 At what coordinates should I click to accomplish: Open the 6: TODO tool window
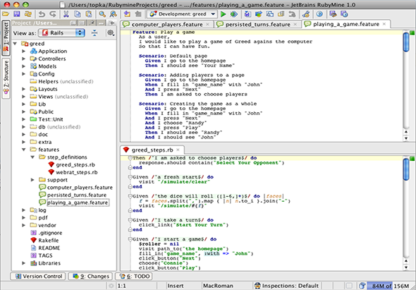[x=134, y=277]
